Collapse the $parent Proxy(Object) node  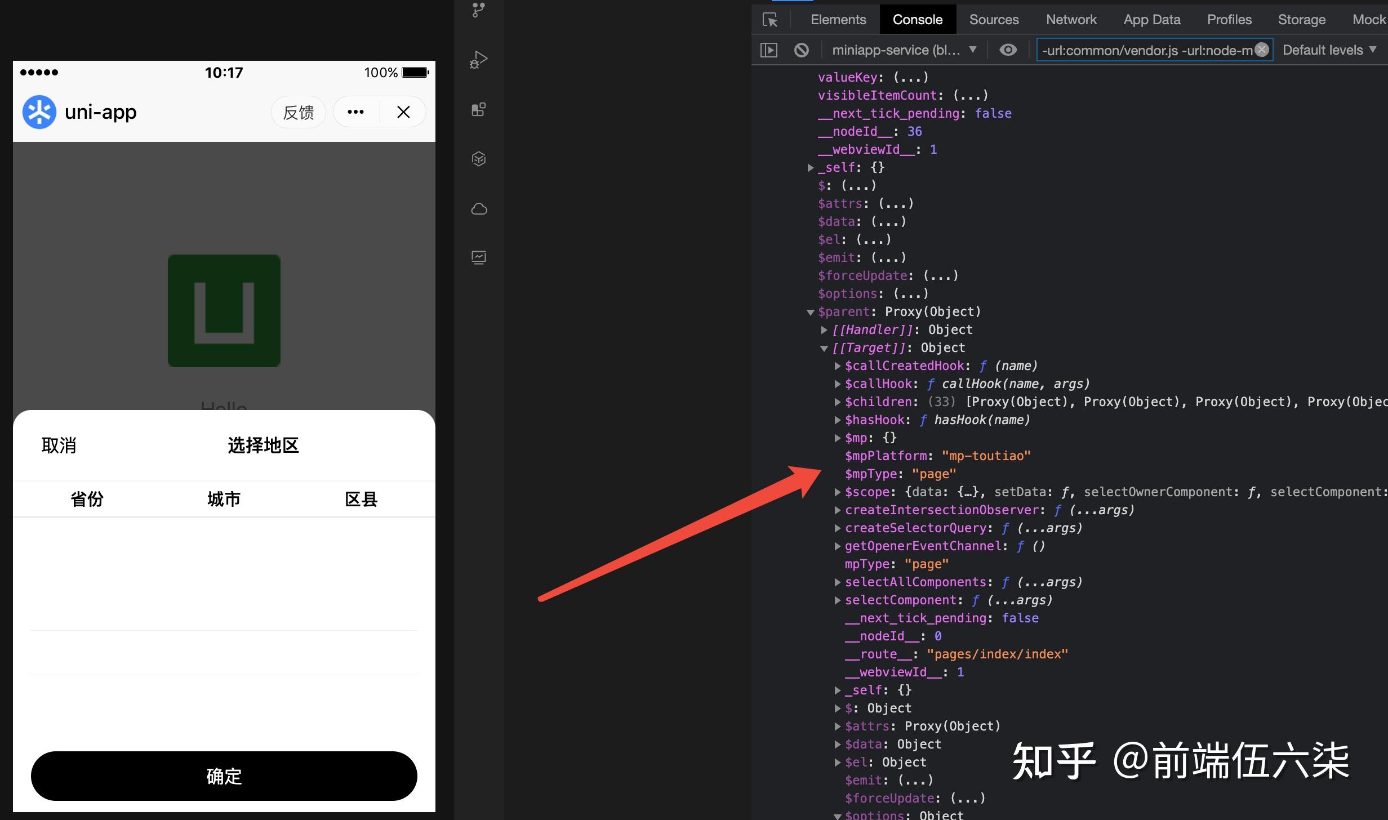pyautogui.click(x=811, y=312)
